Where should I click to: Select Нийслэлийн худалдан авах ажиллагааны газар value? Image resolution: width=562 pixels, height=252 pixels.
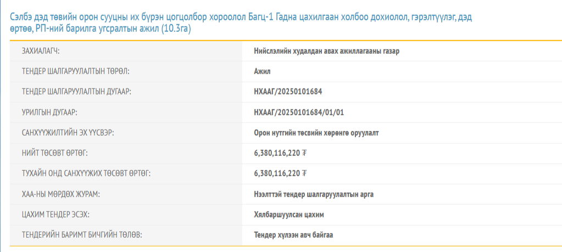coord(326,51)
